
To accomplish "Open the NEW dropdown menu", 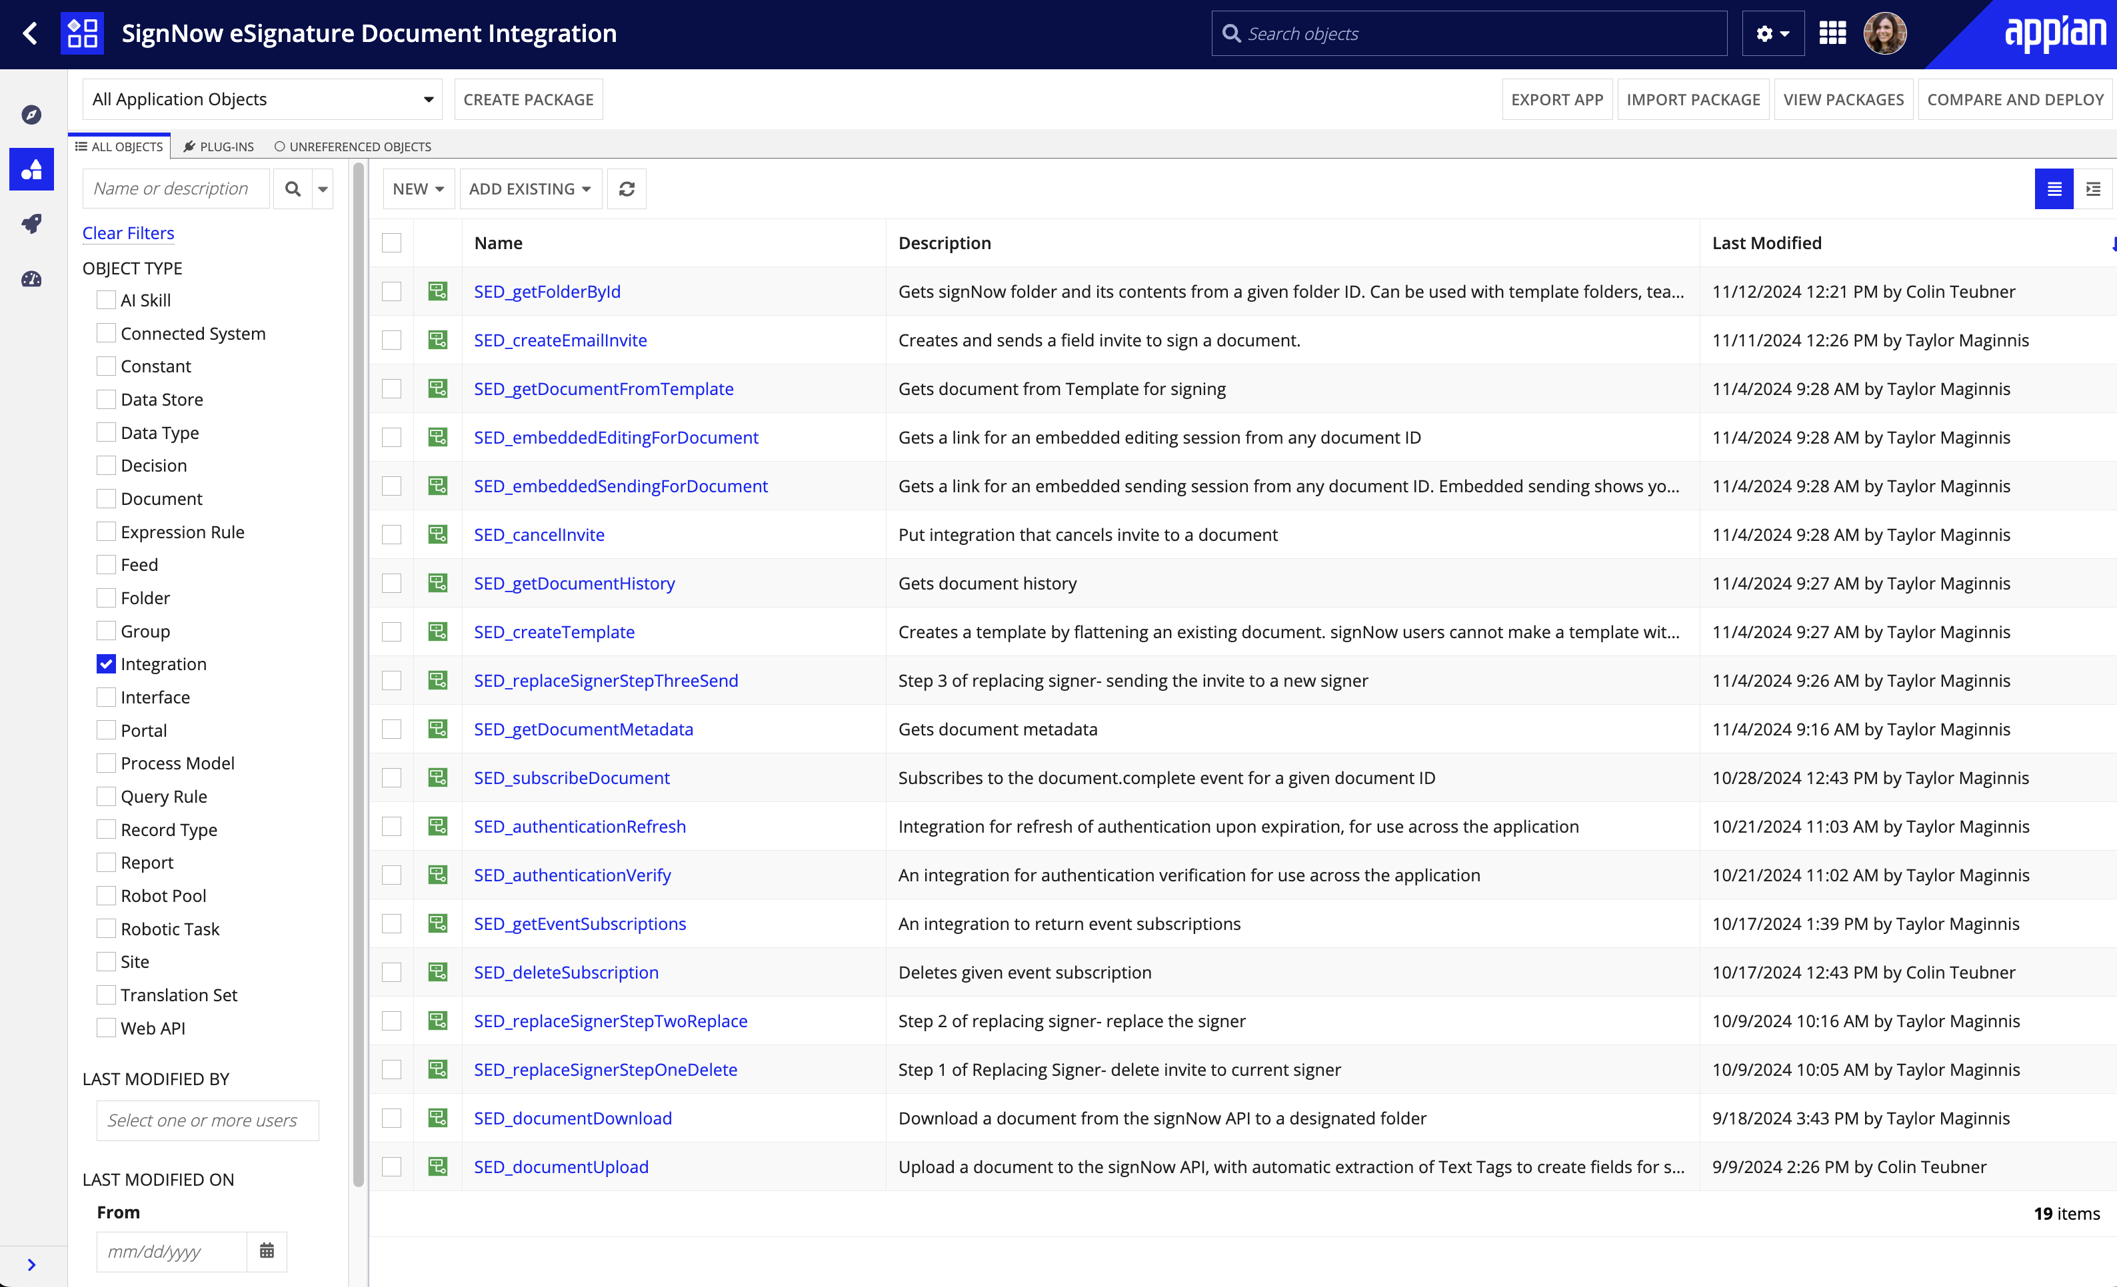I will click(417, 189).
